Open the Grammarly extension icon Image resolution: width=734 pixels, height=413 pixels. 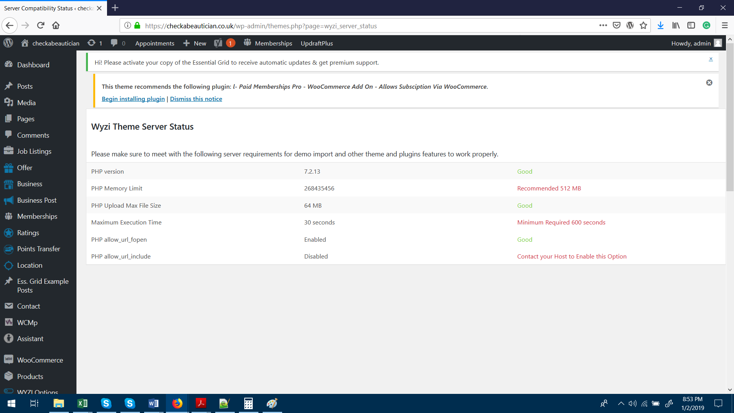pyautogui.click(x=707, y=25)
